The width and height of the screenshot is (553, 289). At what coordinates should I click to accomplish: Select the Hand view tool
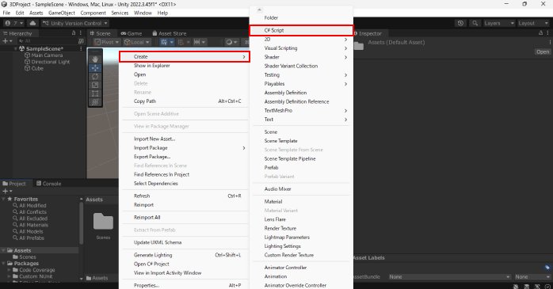pyautogui.click(x=95, y=59)
